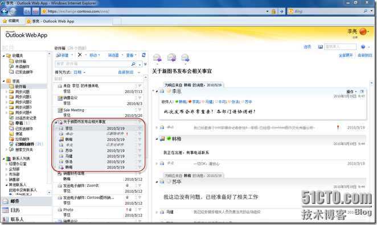Toggle the flag on the 关于新图书发布会相关事宜 conversation header
Viewport: 377px width, 225px height.
click(140, 122)
